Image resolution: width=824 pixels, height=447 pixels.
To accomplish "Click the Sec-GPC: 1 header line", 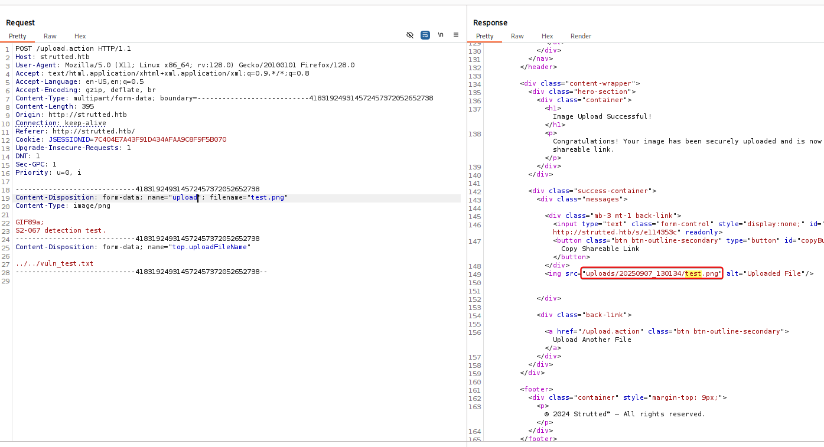I will (36, 164).
